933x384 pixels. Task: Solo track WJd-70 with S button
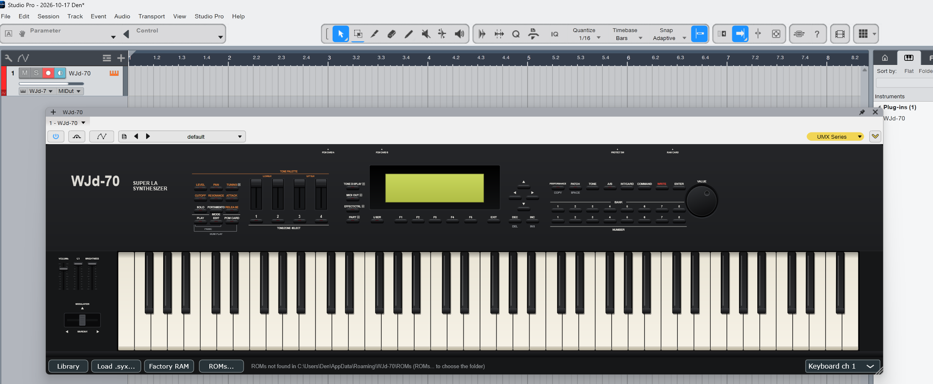pos(36,73)
